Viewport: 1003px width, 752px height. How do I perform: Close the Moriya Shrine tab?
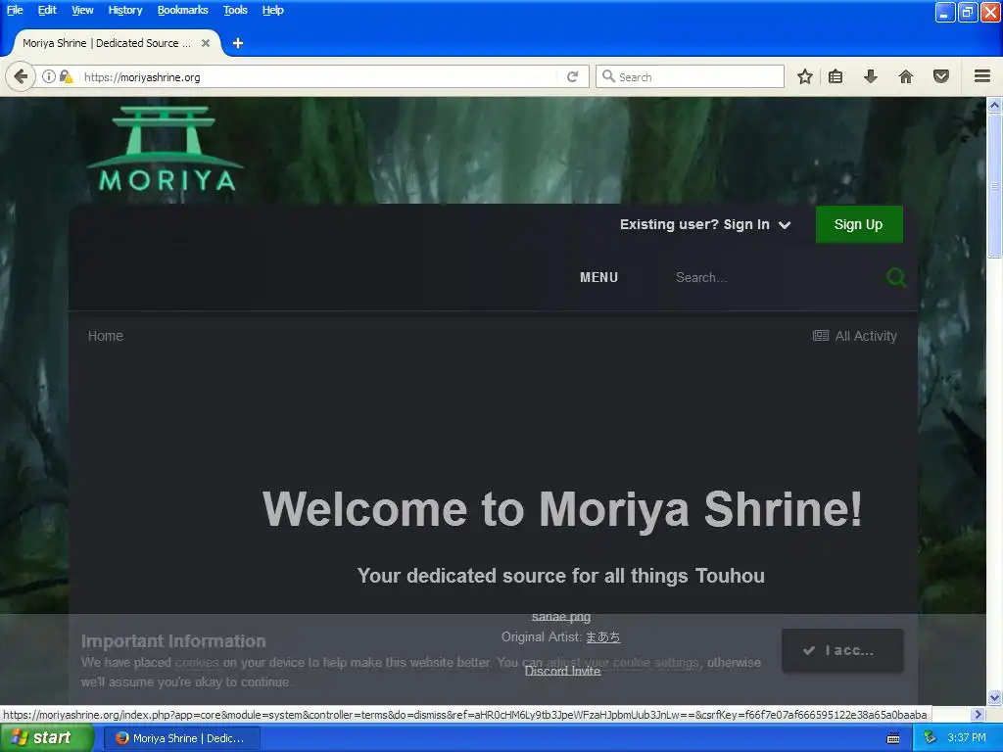coord(206,43)
